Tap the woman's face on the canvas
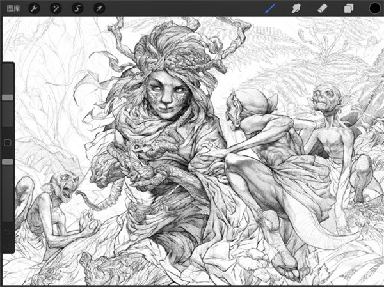Image resolution: width=384 pixels, height=287 pixels. coord(166,97)
